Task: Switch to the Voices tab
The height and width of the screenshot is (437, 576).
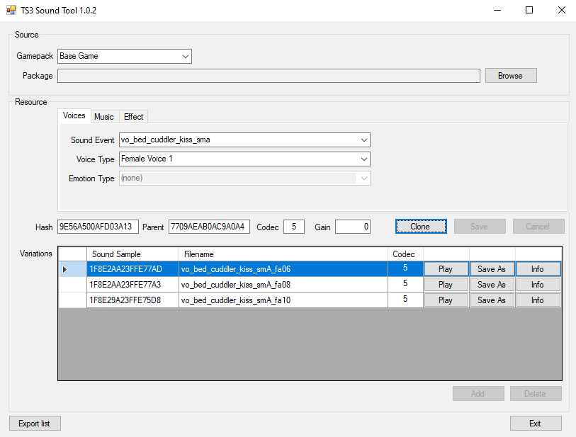Action: (74, 115)
